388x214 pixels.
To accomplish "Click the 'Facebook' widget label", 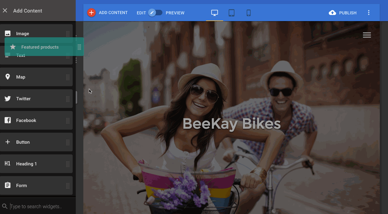I will [x=26, y=120].
